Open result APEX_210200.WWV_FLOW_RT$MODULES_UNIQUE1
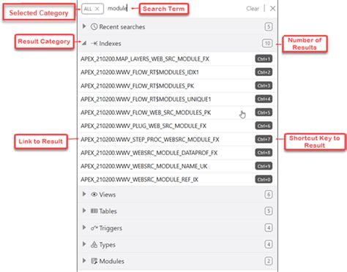 [x=146, y=99]
